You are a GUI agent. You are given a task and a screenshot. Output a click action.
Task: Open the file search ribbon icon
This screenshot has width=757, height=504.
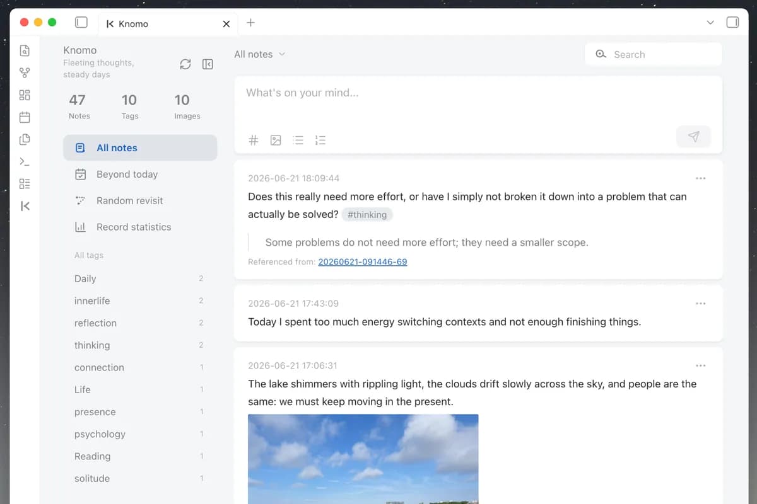pyautogui.click(x=25, y=50)
